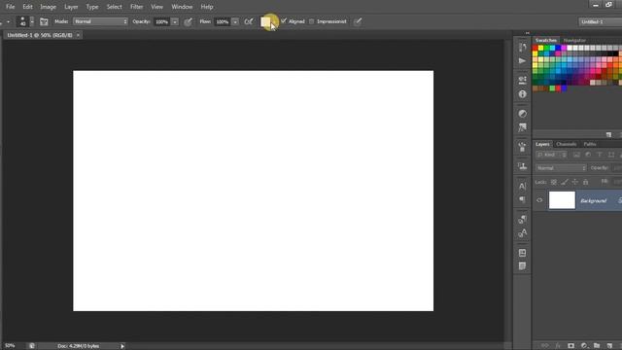Viewport: 622px width, 350px height.
Task: Click the Flow value field
Action: pos(222,21)
